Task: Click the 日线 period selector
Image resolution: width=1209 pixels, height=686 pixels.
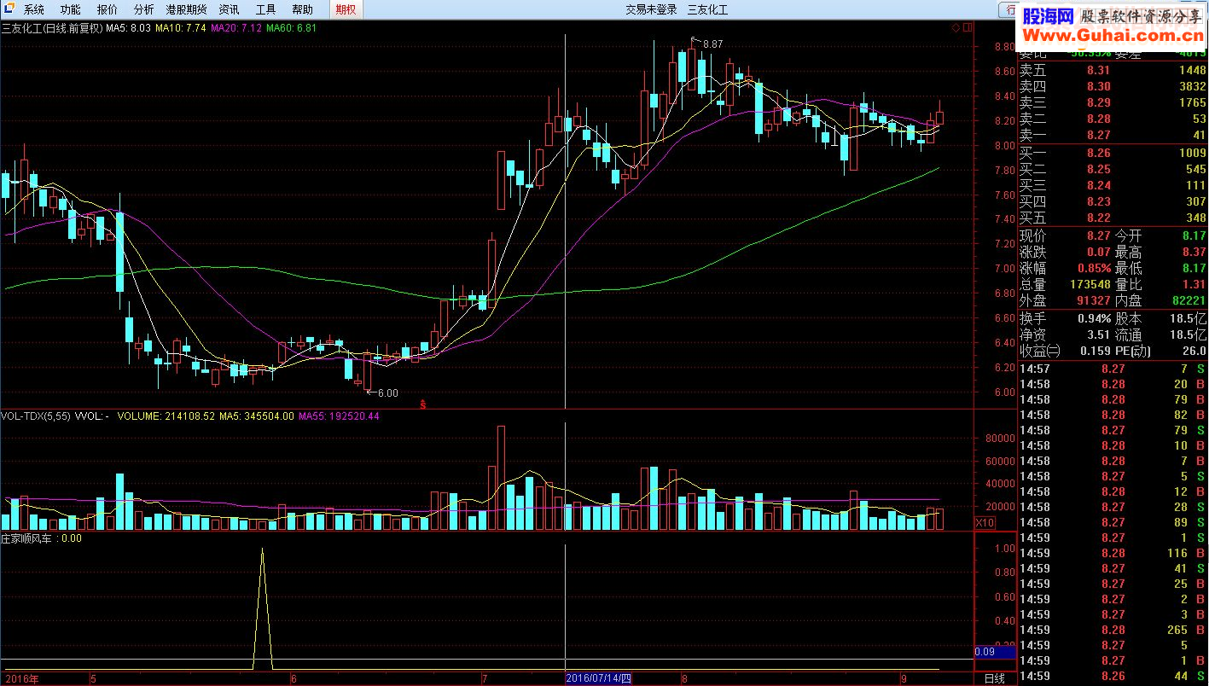Action: [x=994, y=679]
